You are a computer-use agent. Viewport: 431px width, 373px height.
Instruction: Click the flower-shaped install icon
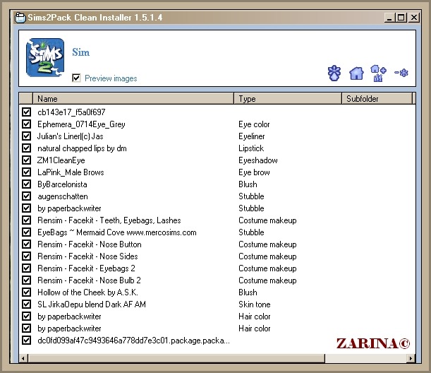(334, 73)
